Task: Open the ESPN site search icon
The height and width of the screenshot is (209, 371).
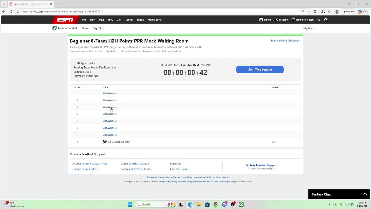Action: (319, 20)
